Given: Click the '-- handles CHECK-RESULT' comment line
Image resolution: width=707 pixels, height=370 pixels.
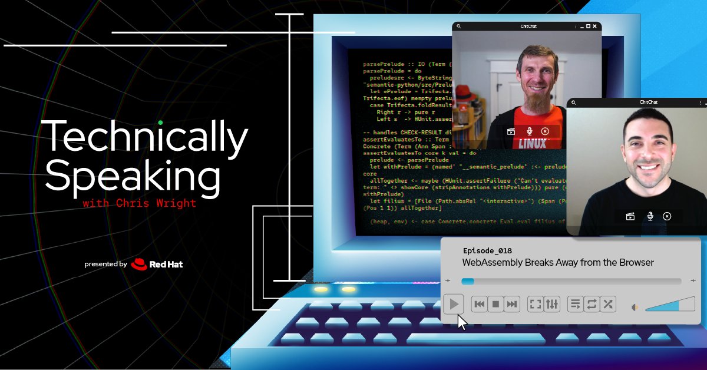Looking at the screenshot, I should click(407, 133).
